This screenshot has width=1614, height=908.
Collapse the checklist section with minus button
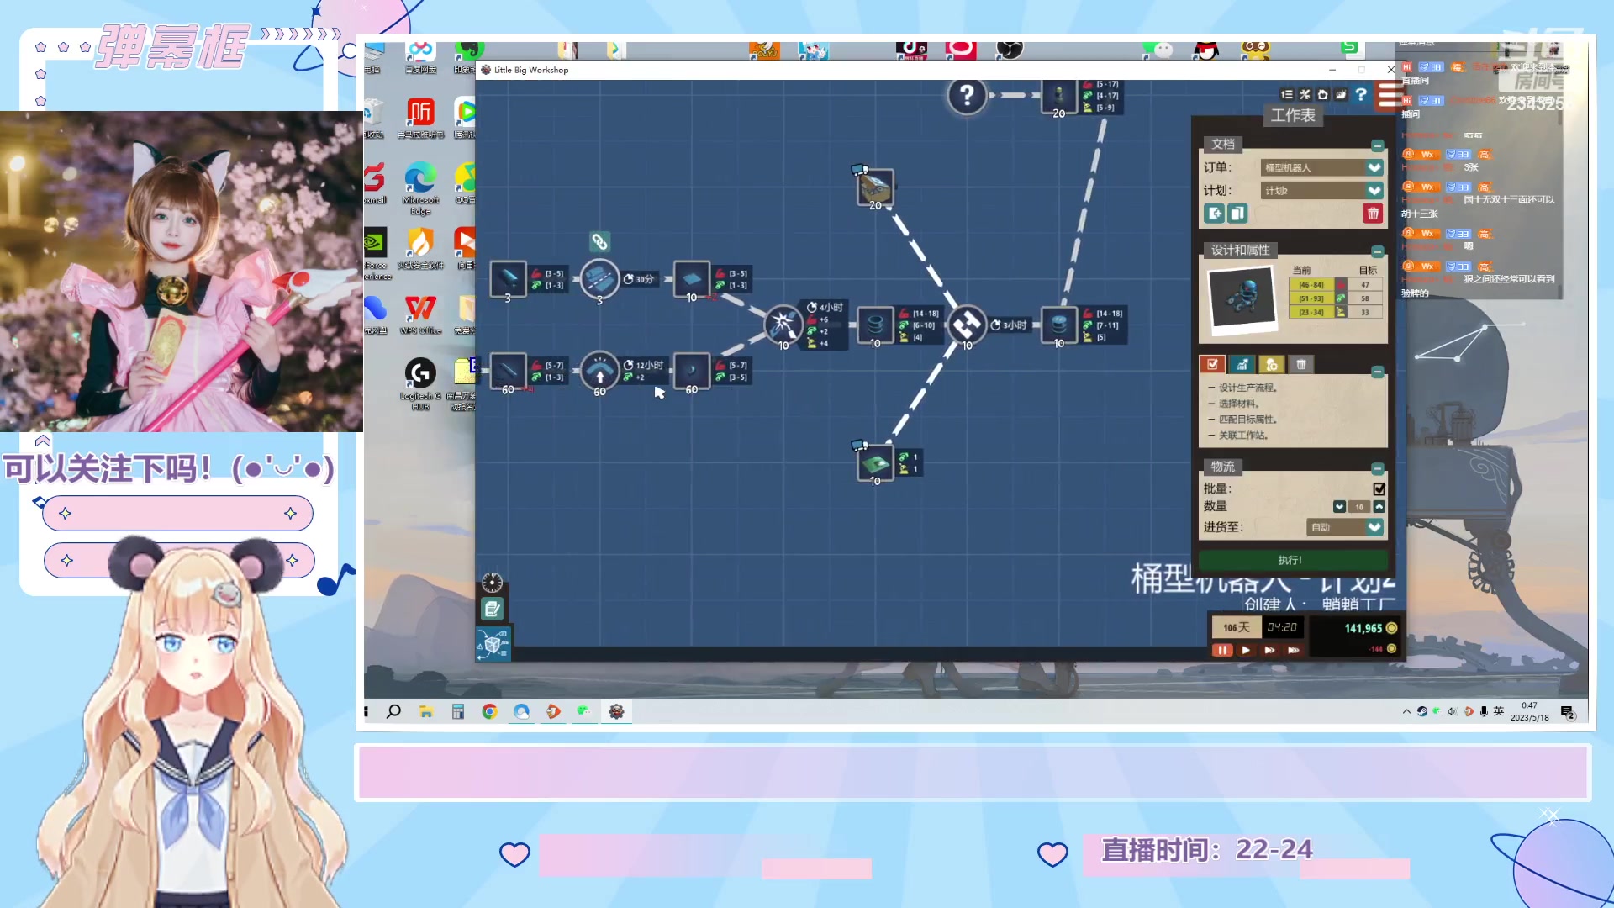pyautogui.click(x=1377, y=372)
